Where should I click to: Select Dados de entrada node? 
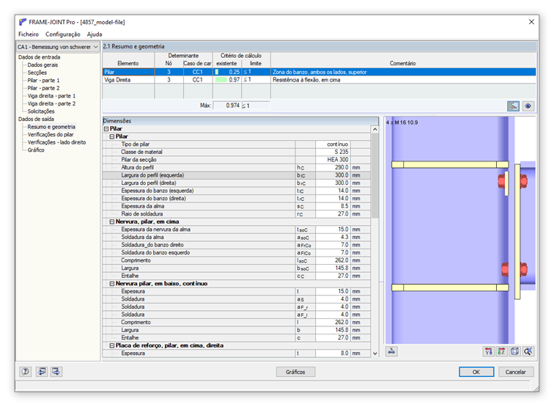pyautogui.click(x=39, y=57)
